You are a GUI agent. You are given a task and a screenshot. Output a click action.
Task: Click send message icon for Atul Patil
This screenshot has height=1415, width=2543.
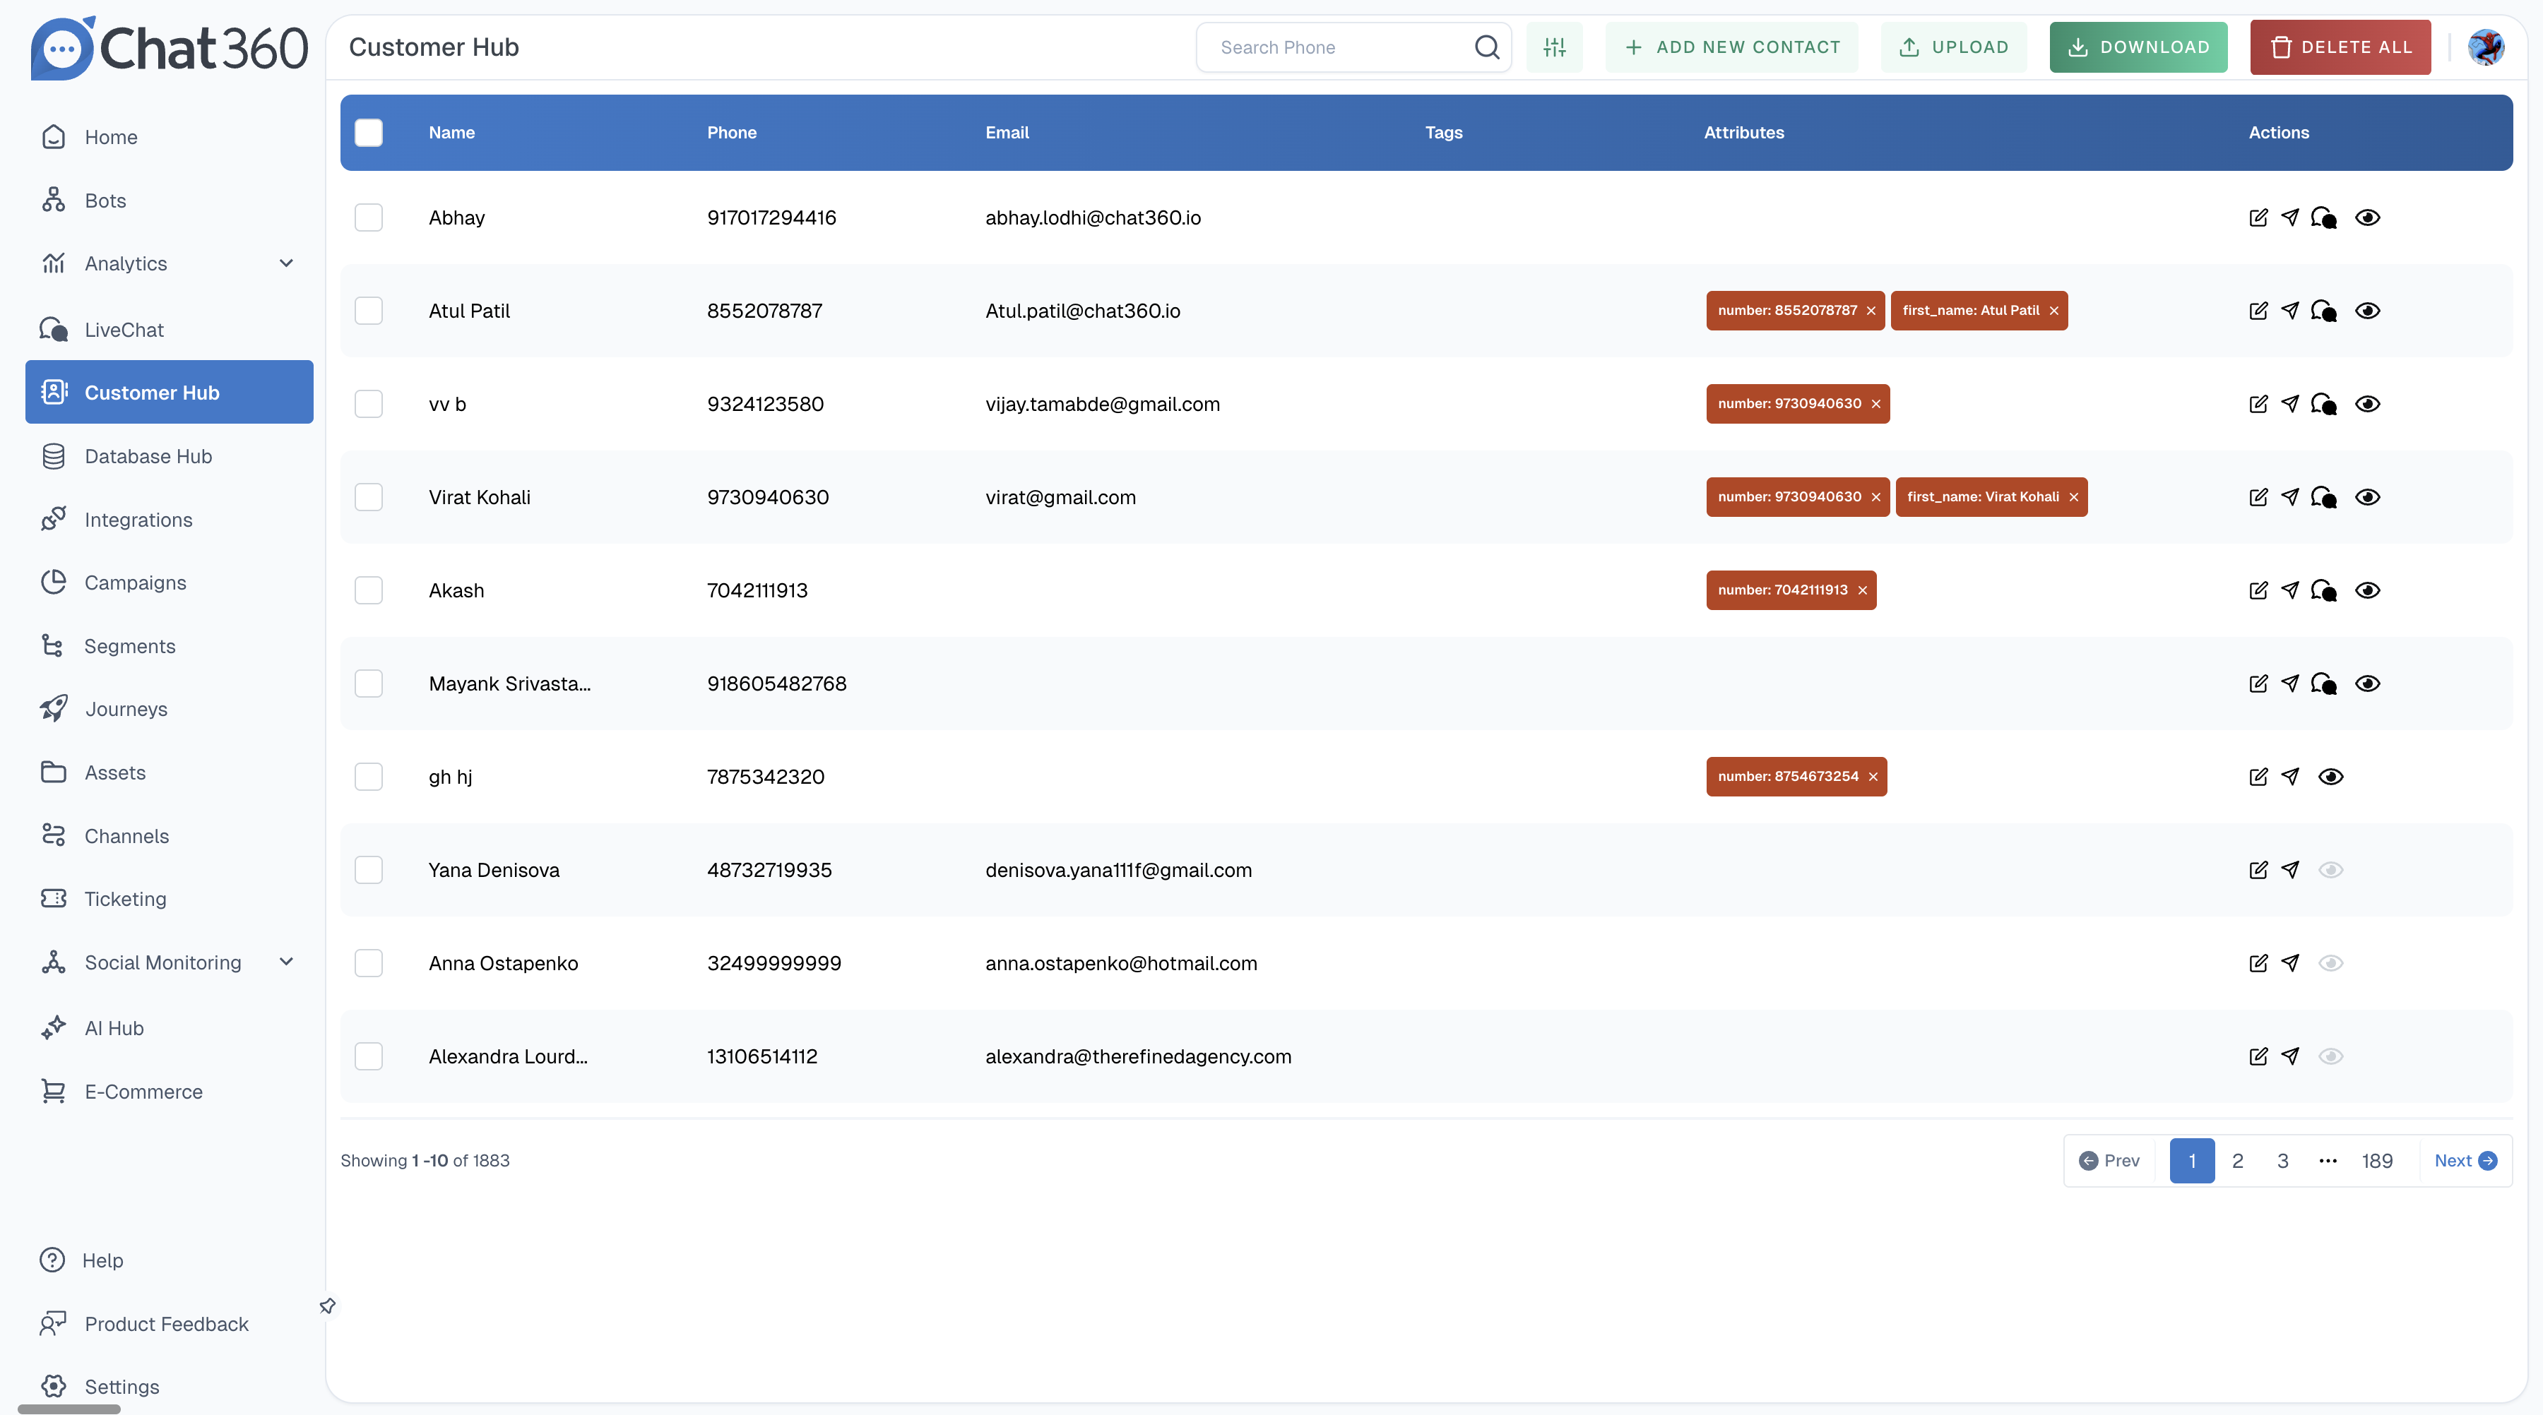pos(2290,311)
